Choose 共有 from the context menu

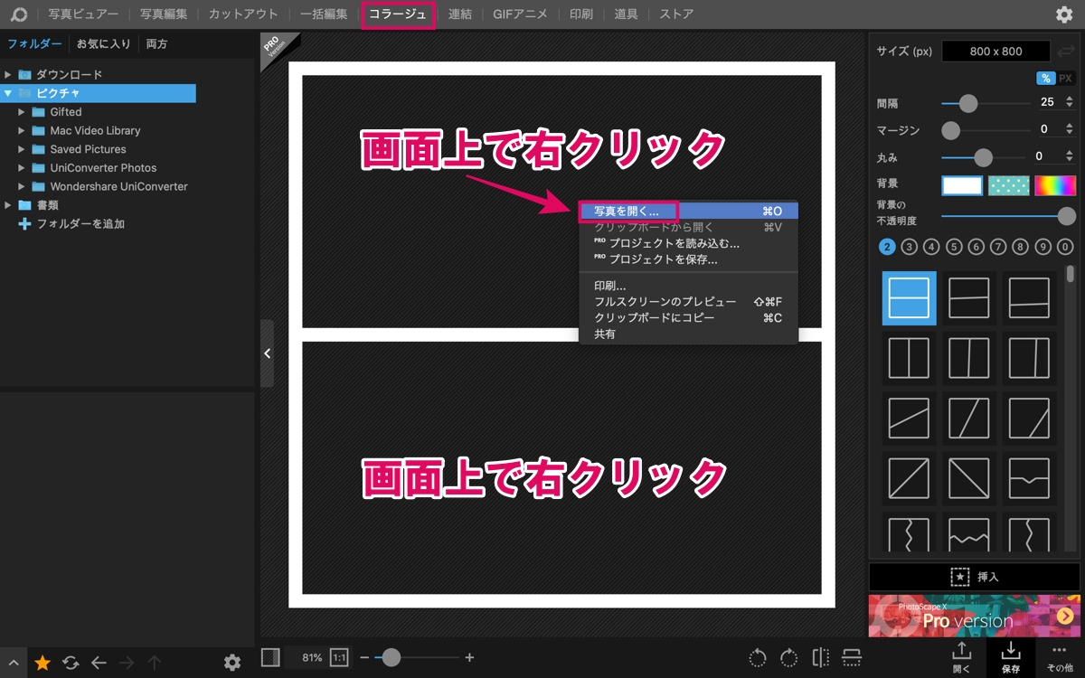[x=688, y=334]
